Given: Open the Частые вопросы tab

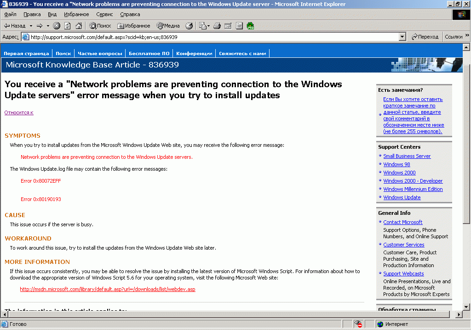Looking at the screenshot, I should pyautogui.click(x=100, y=53).
